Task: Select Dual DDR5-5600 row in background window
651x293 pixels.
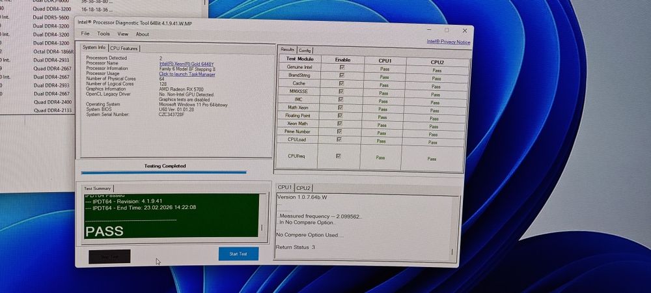Action: pyautogui.click(x=51, y=18)
